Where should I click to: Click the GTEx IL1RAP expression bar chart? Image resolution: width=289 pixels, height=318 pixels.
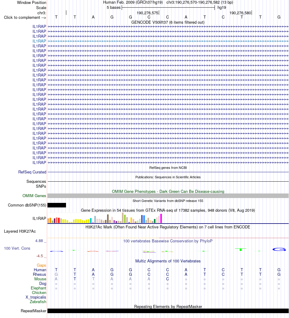click(105, 218)
